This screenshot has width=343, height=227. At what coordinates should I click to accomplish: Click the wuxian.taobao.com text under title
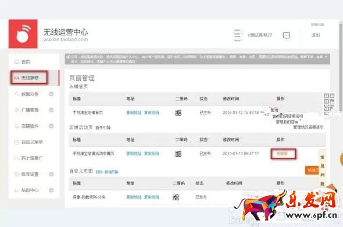66,39
